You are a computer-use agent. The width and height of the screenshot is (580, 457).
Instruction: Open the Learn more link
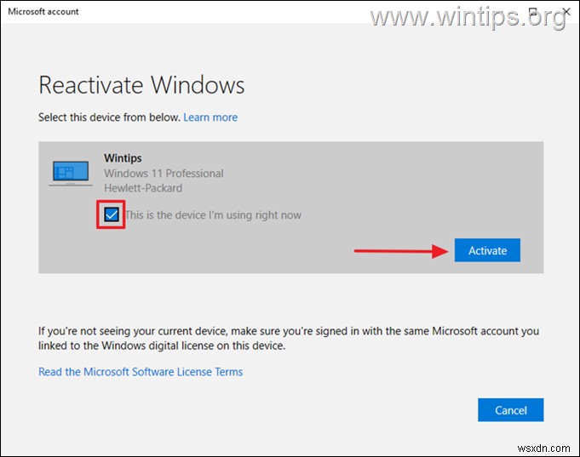210,117
